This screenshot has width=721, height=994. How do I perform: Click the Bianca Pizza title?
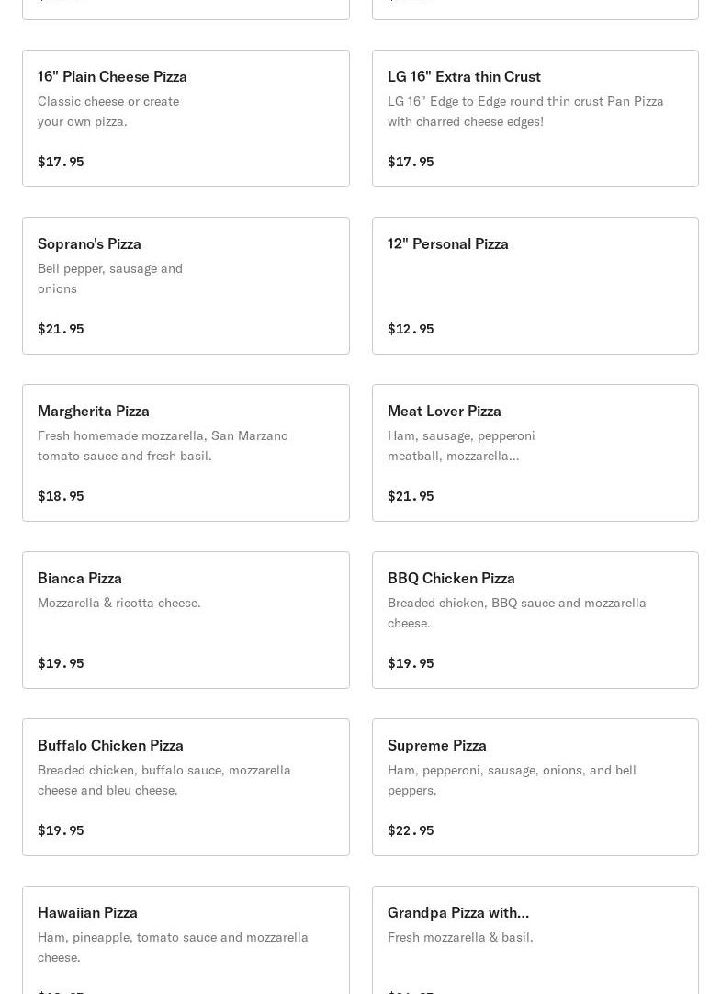[80, 578]
